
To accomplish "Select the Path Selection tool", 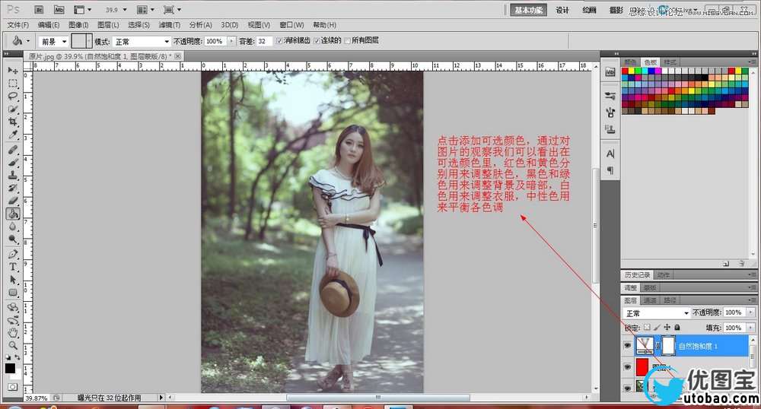I will tap(13, 280).
